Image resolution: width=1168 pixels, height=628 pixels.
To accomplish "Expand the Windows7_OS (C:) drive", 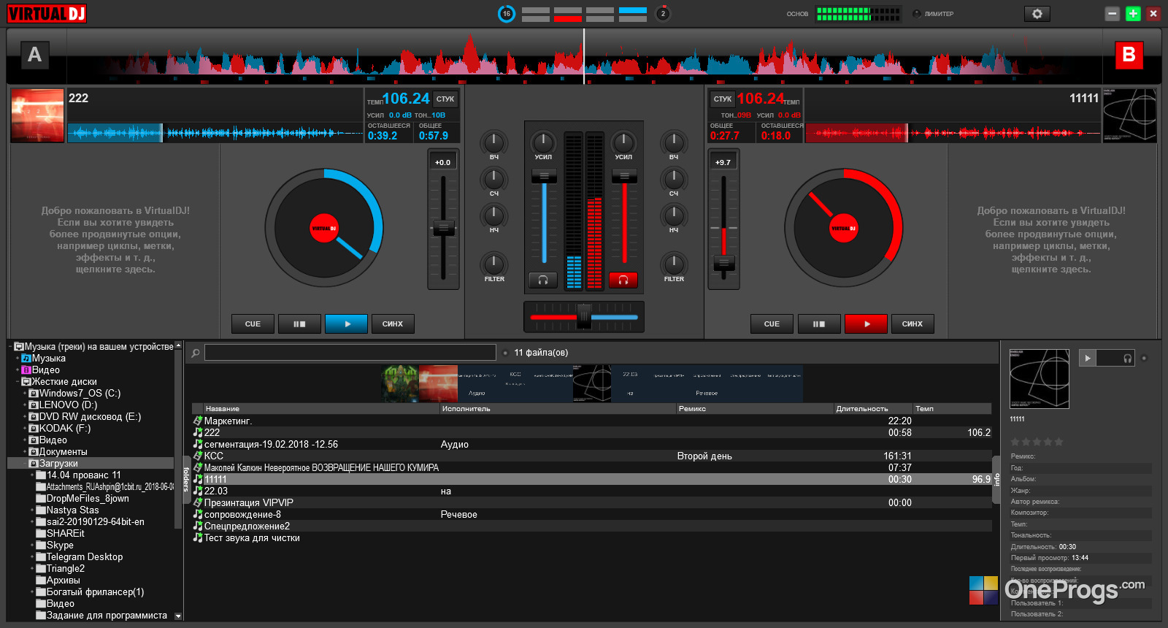I will pos(25,394).
